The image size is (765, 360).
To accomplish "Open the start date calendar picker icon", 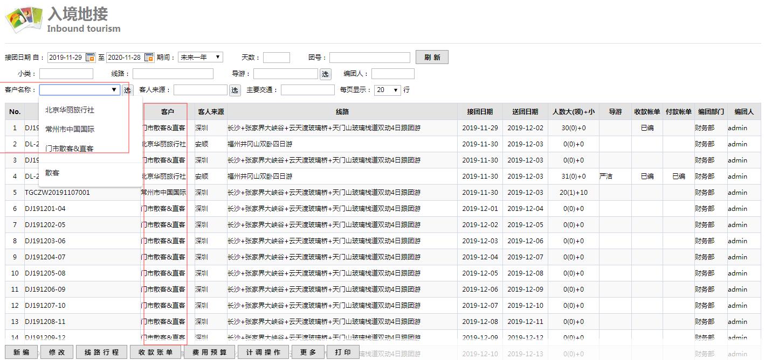I will 91,58.
